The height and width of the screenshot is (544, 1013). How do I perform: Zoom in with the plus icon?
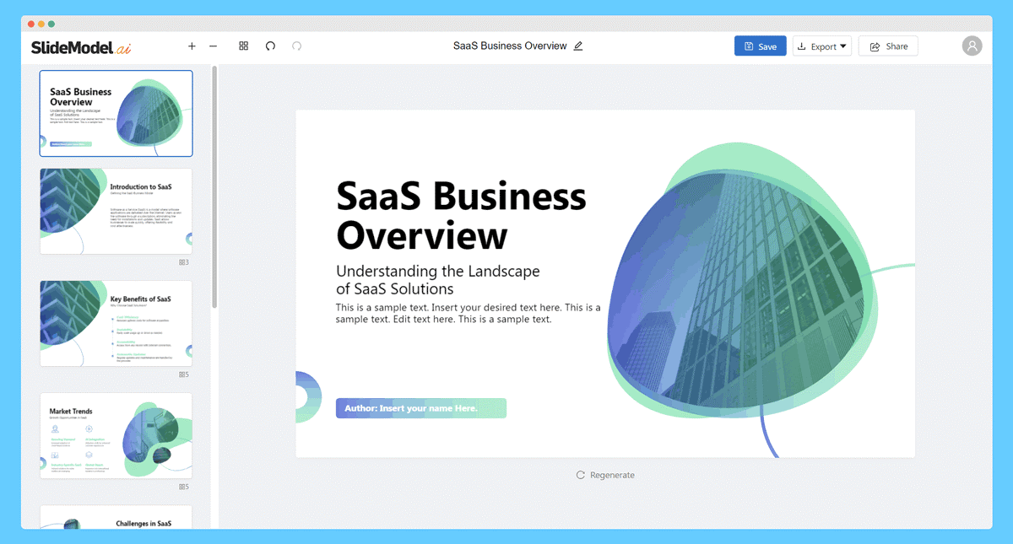(x=192, y=46)
